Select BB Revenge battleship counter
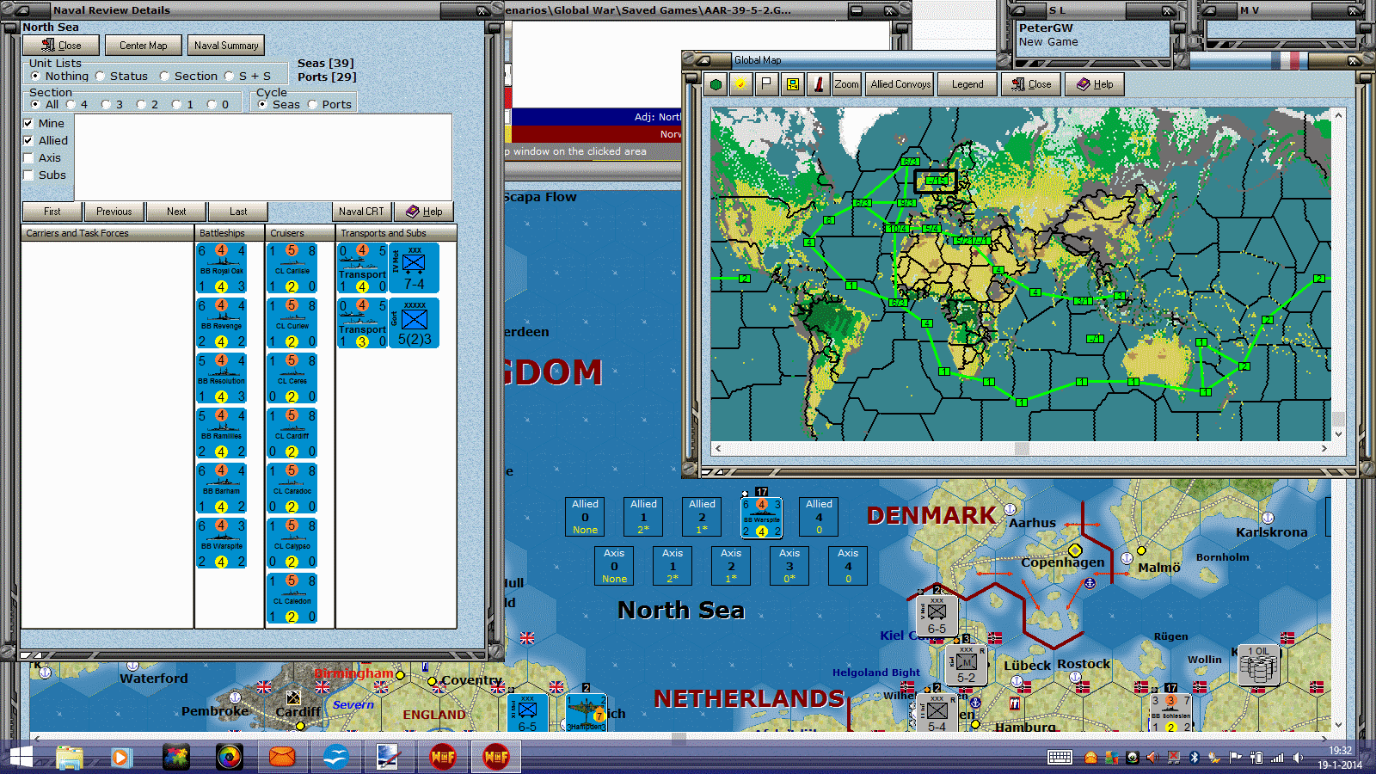 [x=222, y=323]
